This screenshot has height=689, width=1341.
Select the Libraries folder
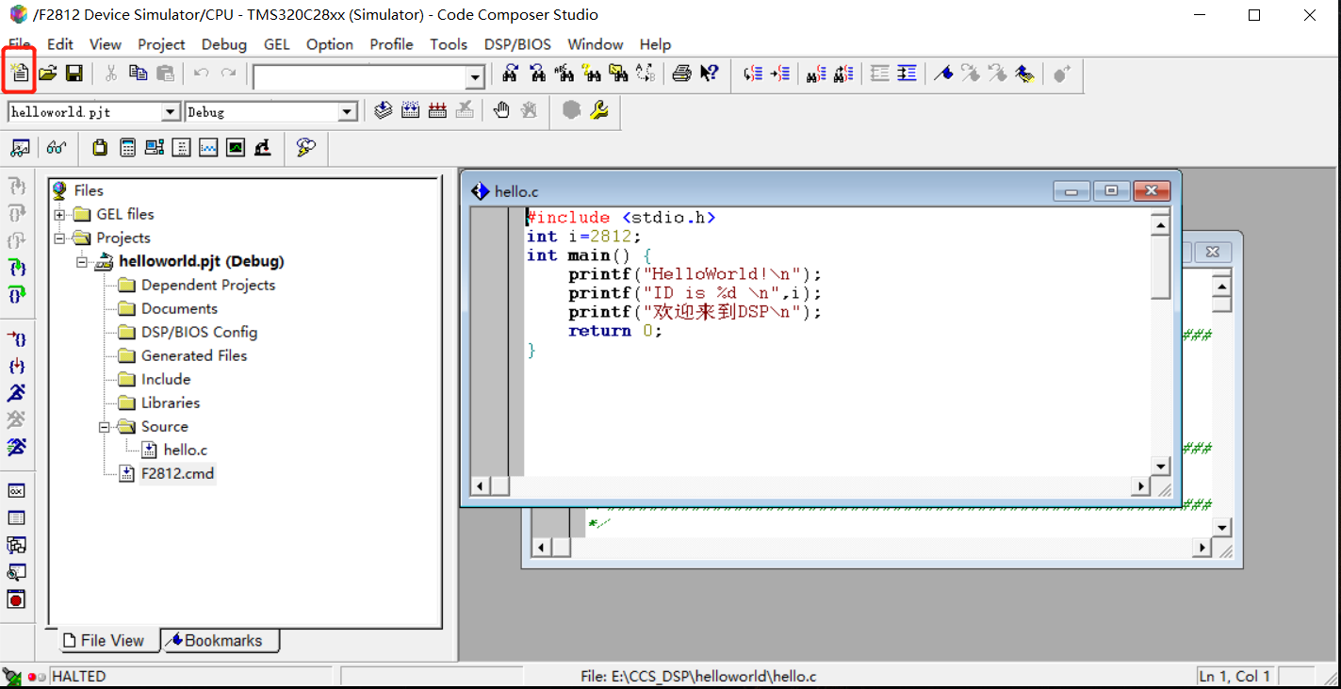click(x=171, y=403)
